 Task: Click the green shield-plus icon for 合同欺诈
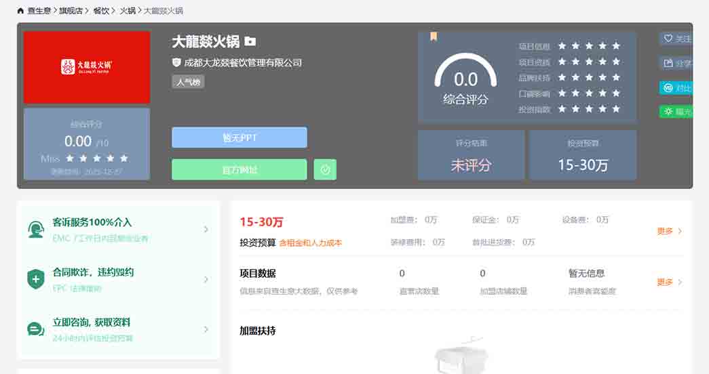click(36, 279)
